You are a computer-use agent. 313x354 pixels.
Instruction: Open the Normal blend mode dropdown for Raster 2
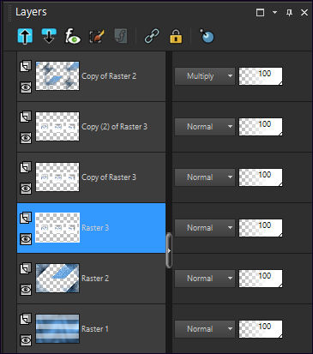[x=205, y=279]
